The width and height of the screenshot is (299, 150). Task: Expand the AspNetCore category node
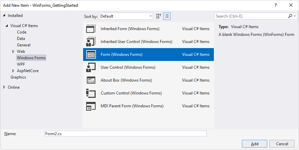(x=13, y=71)
